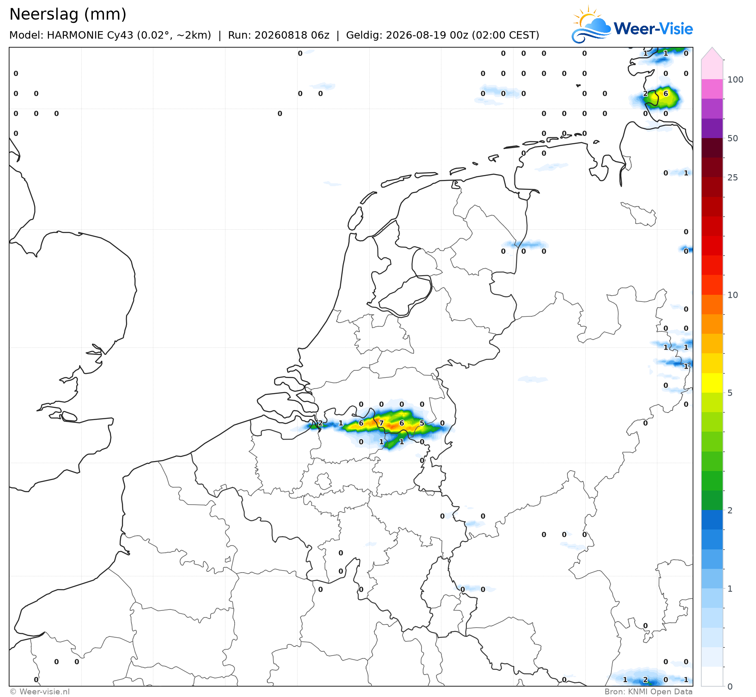Click the blue 2 mm legend band
Screen dimensions: 756x697
[x=712, y=520]
